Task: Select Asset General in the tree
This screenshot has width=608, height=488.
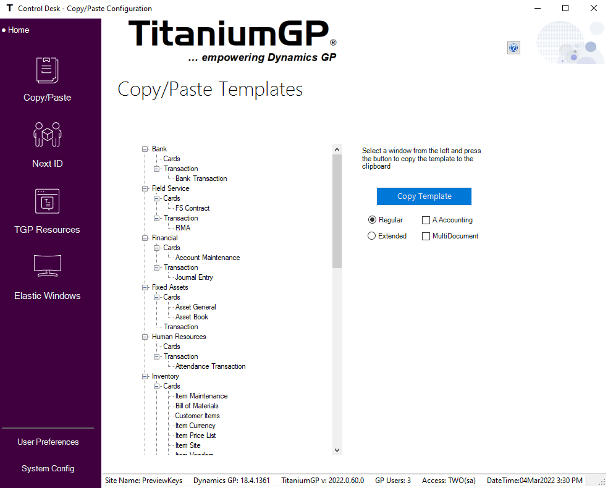Action: point(195,307)
